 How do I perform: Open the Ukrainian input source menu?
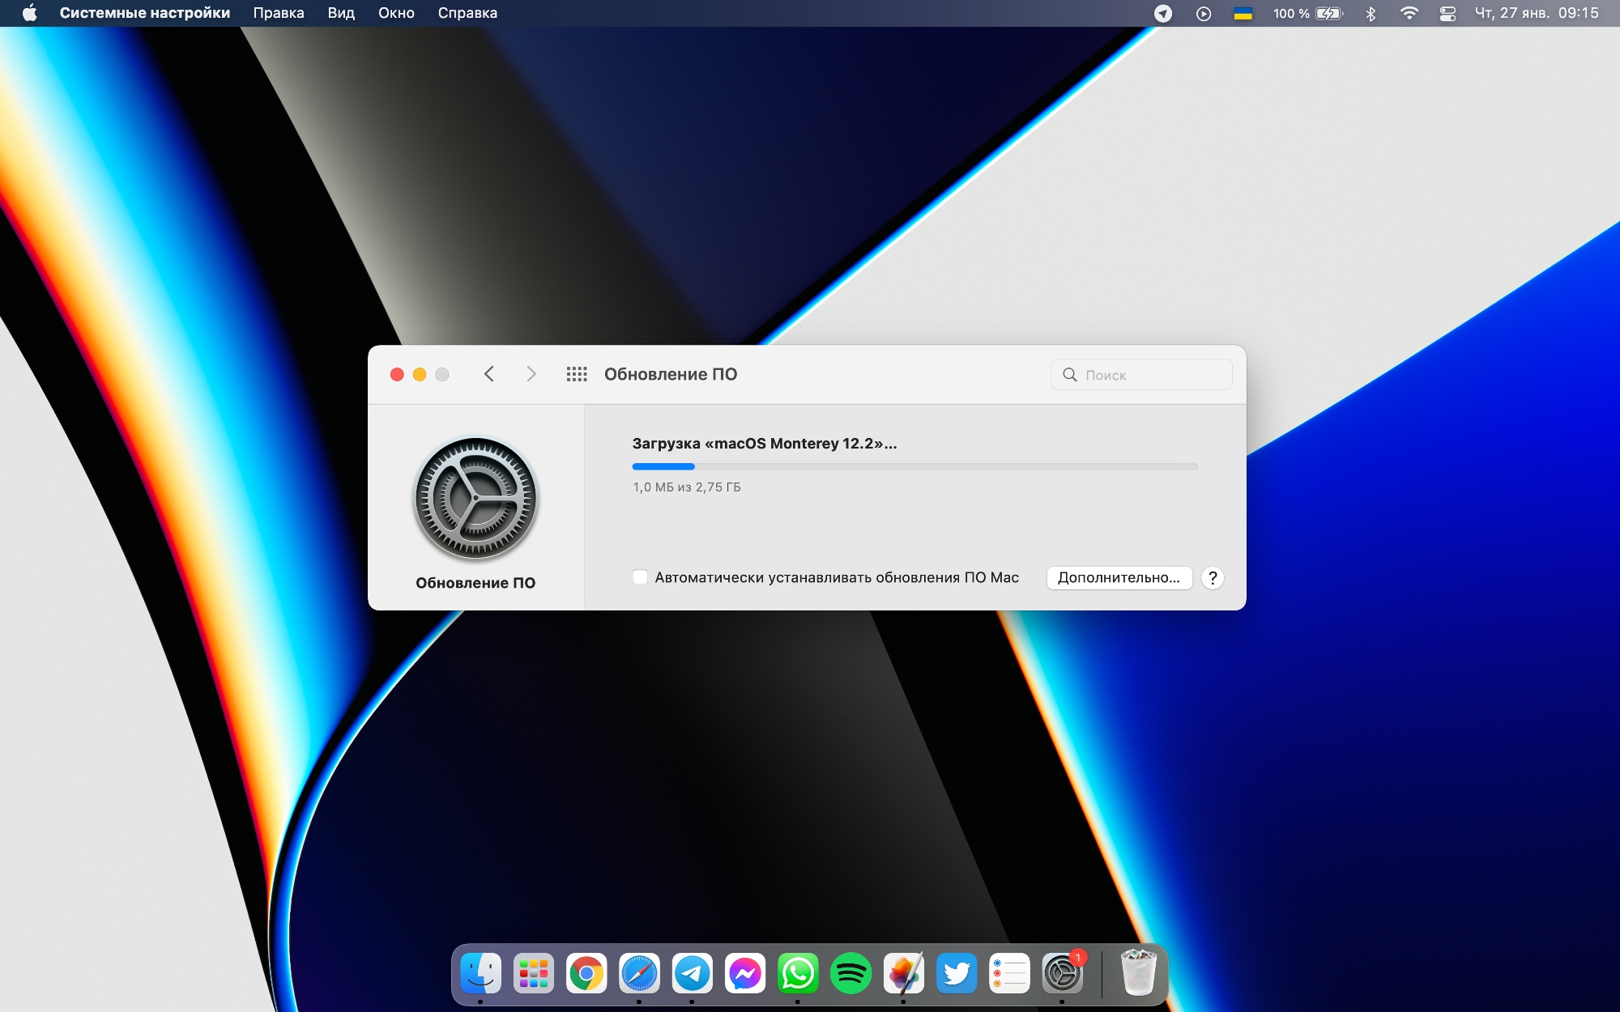tap(1243, 13)
